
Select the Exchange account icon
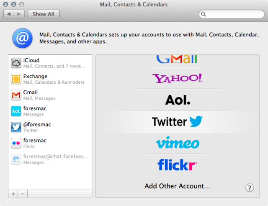16,79
